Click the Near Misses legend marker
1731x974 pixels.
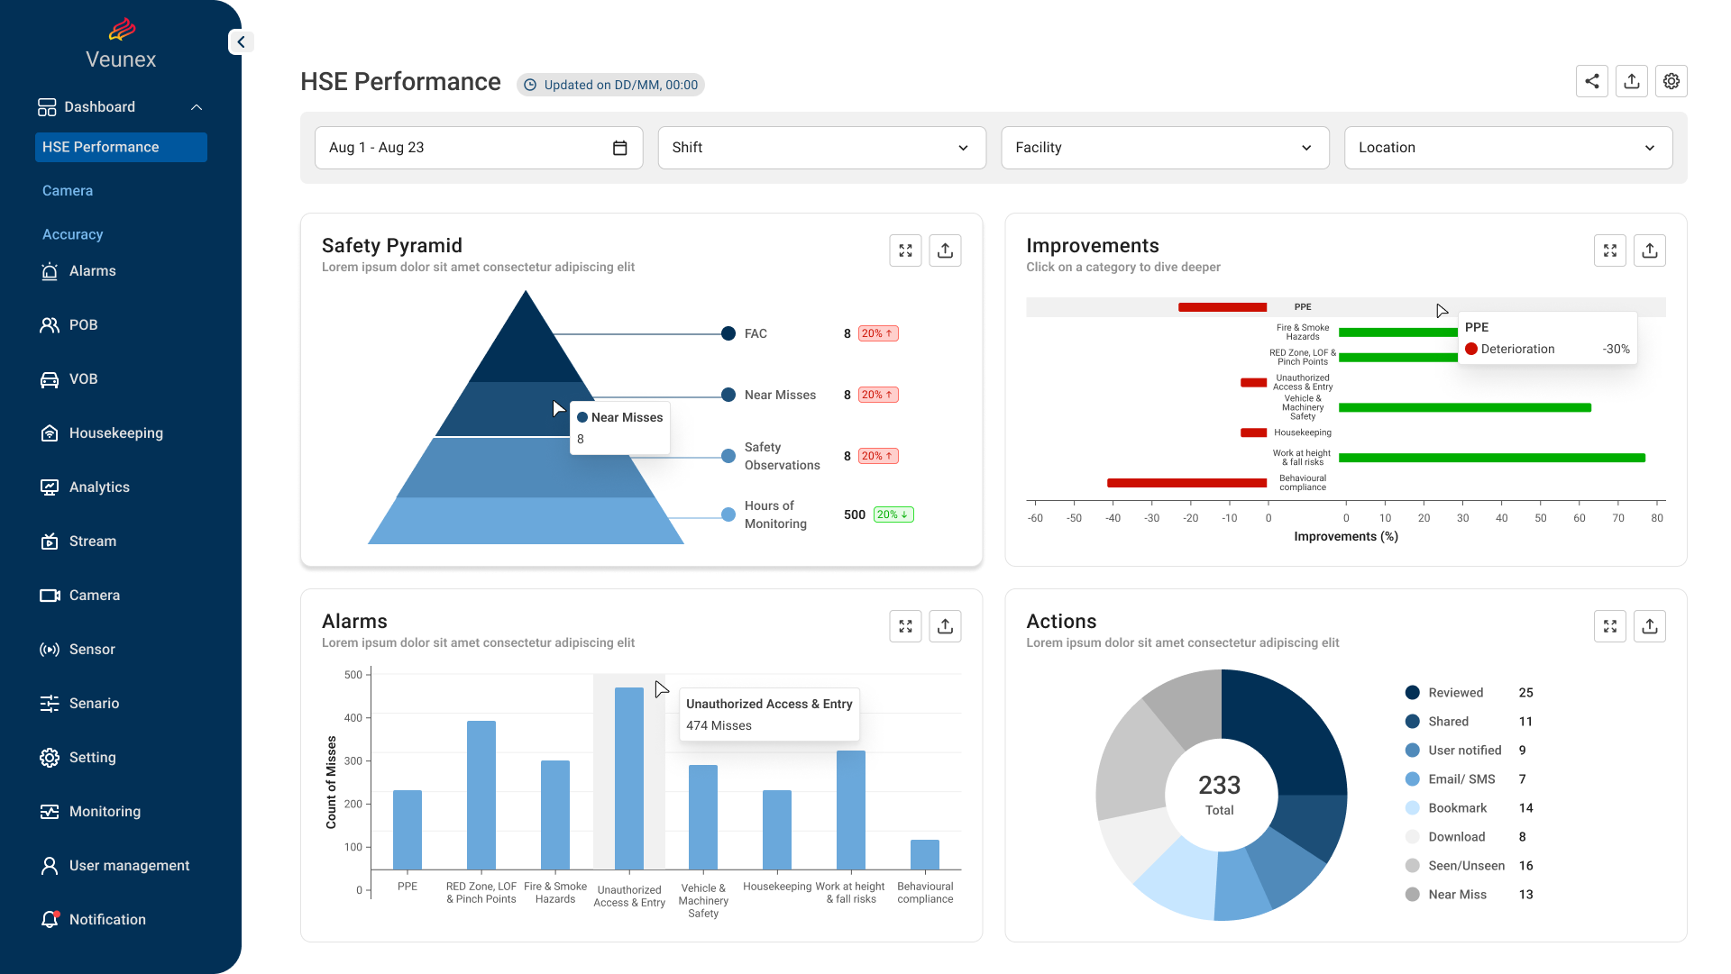point(728,396)
